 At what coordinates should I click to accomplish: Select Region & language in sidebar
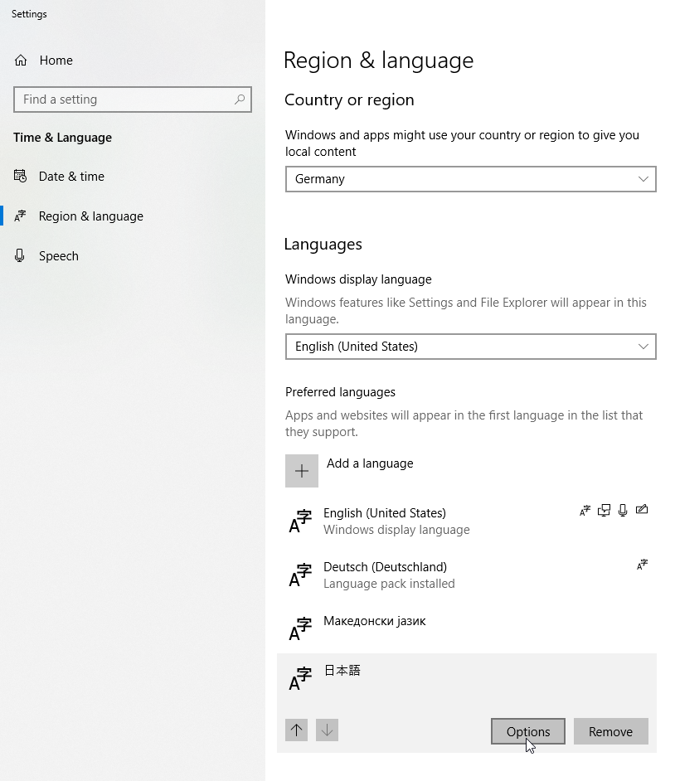coord(90,216)
